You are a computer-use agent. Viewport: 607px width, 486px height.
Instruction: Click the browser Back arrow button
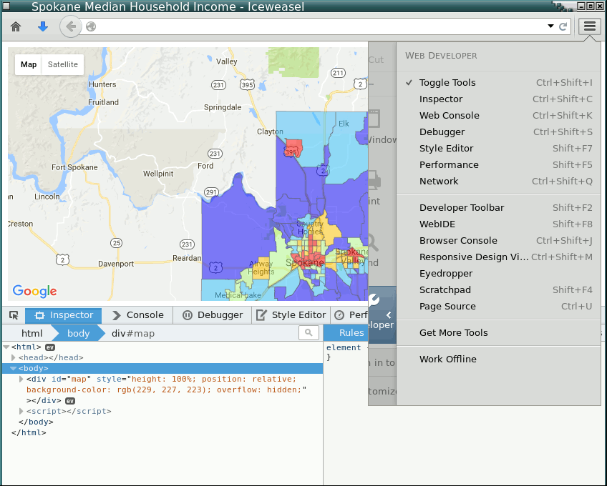69,27
